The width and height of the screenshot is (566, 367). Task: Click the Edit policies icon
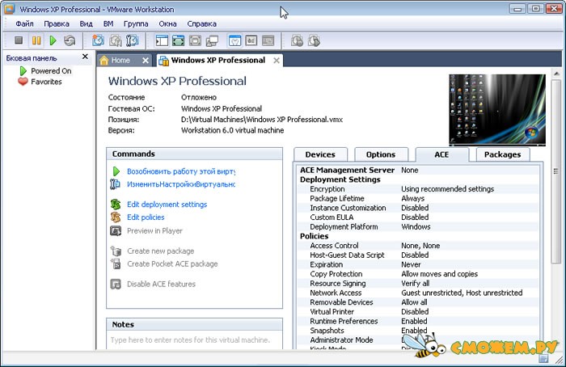[116, 217]
